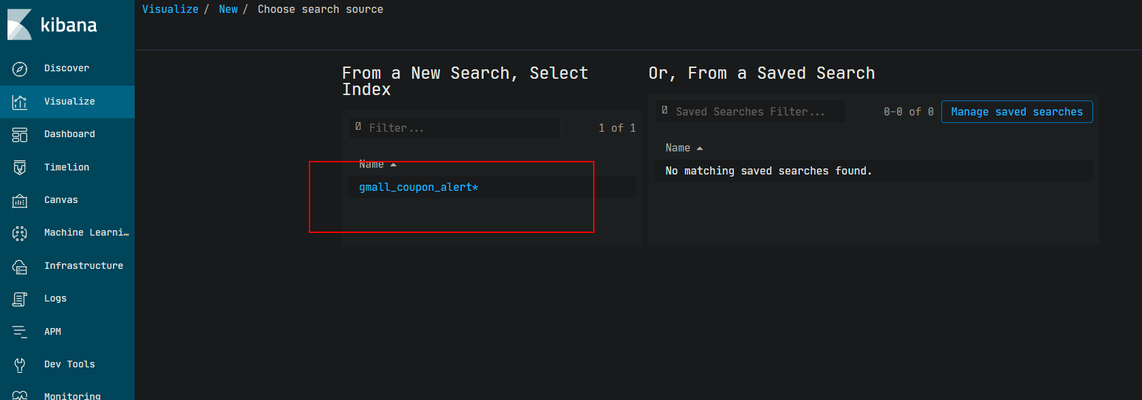Image resolution: width=1142 pixels, height=400 pixels.
Task: Open the Monitoring heartbeat icon
Action: coord(20,395)
